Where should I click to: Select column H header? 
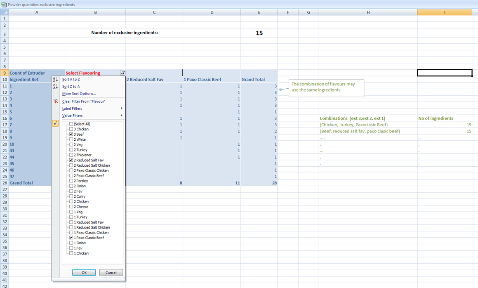pyautogui.click(x=368, y=12)
